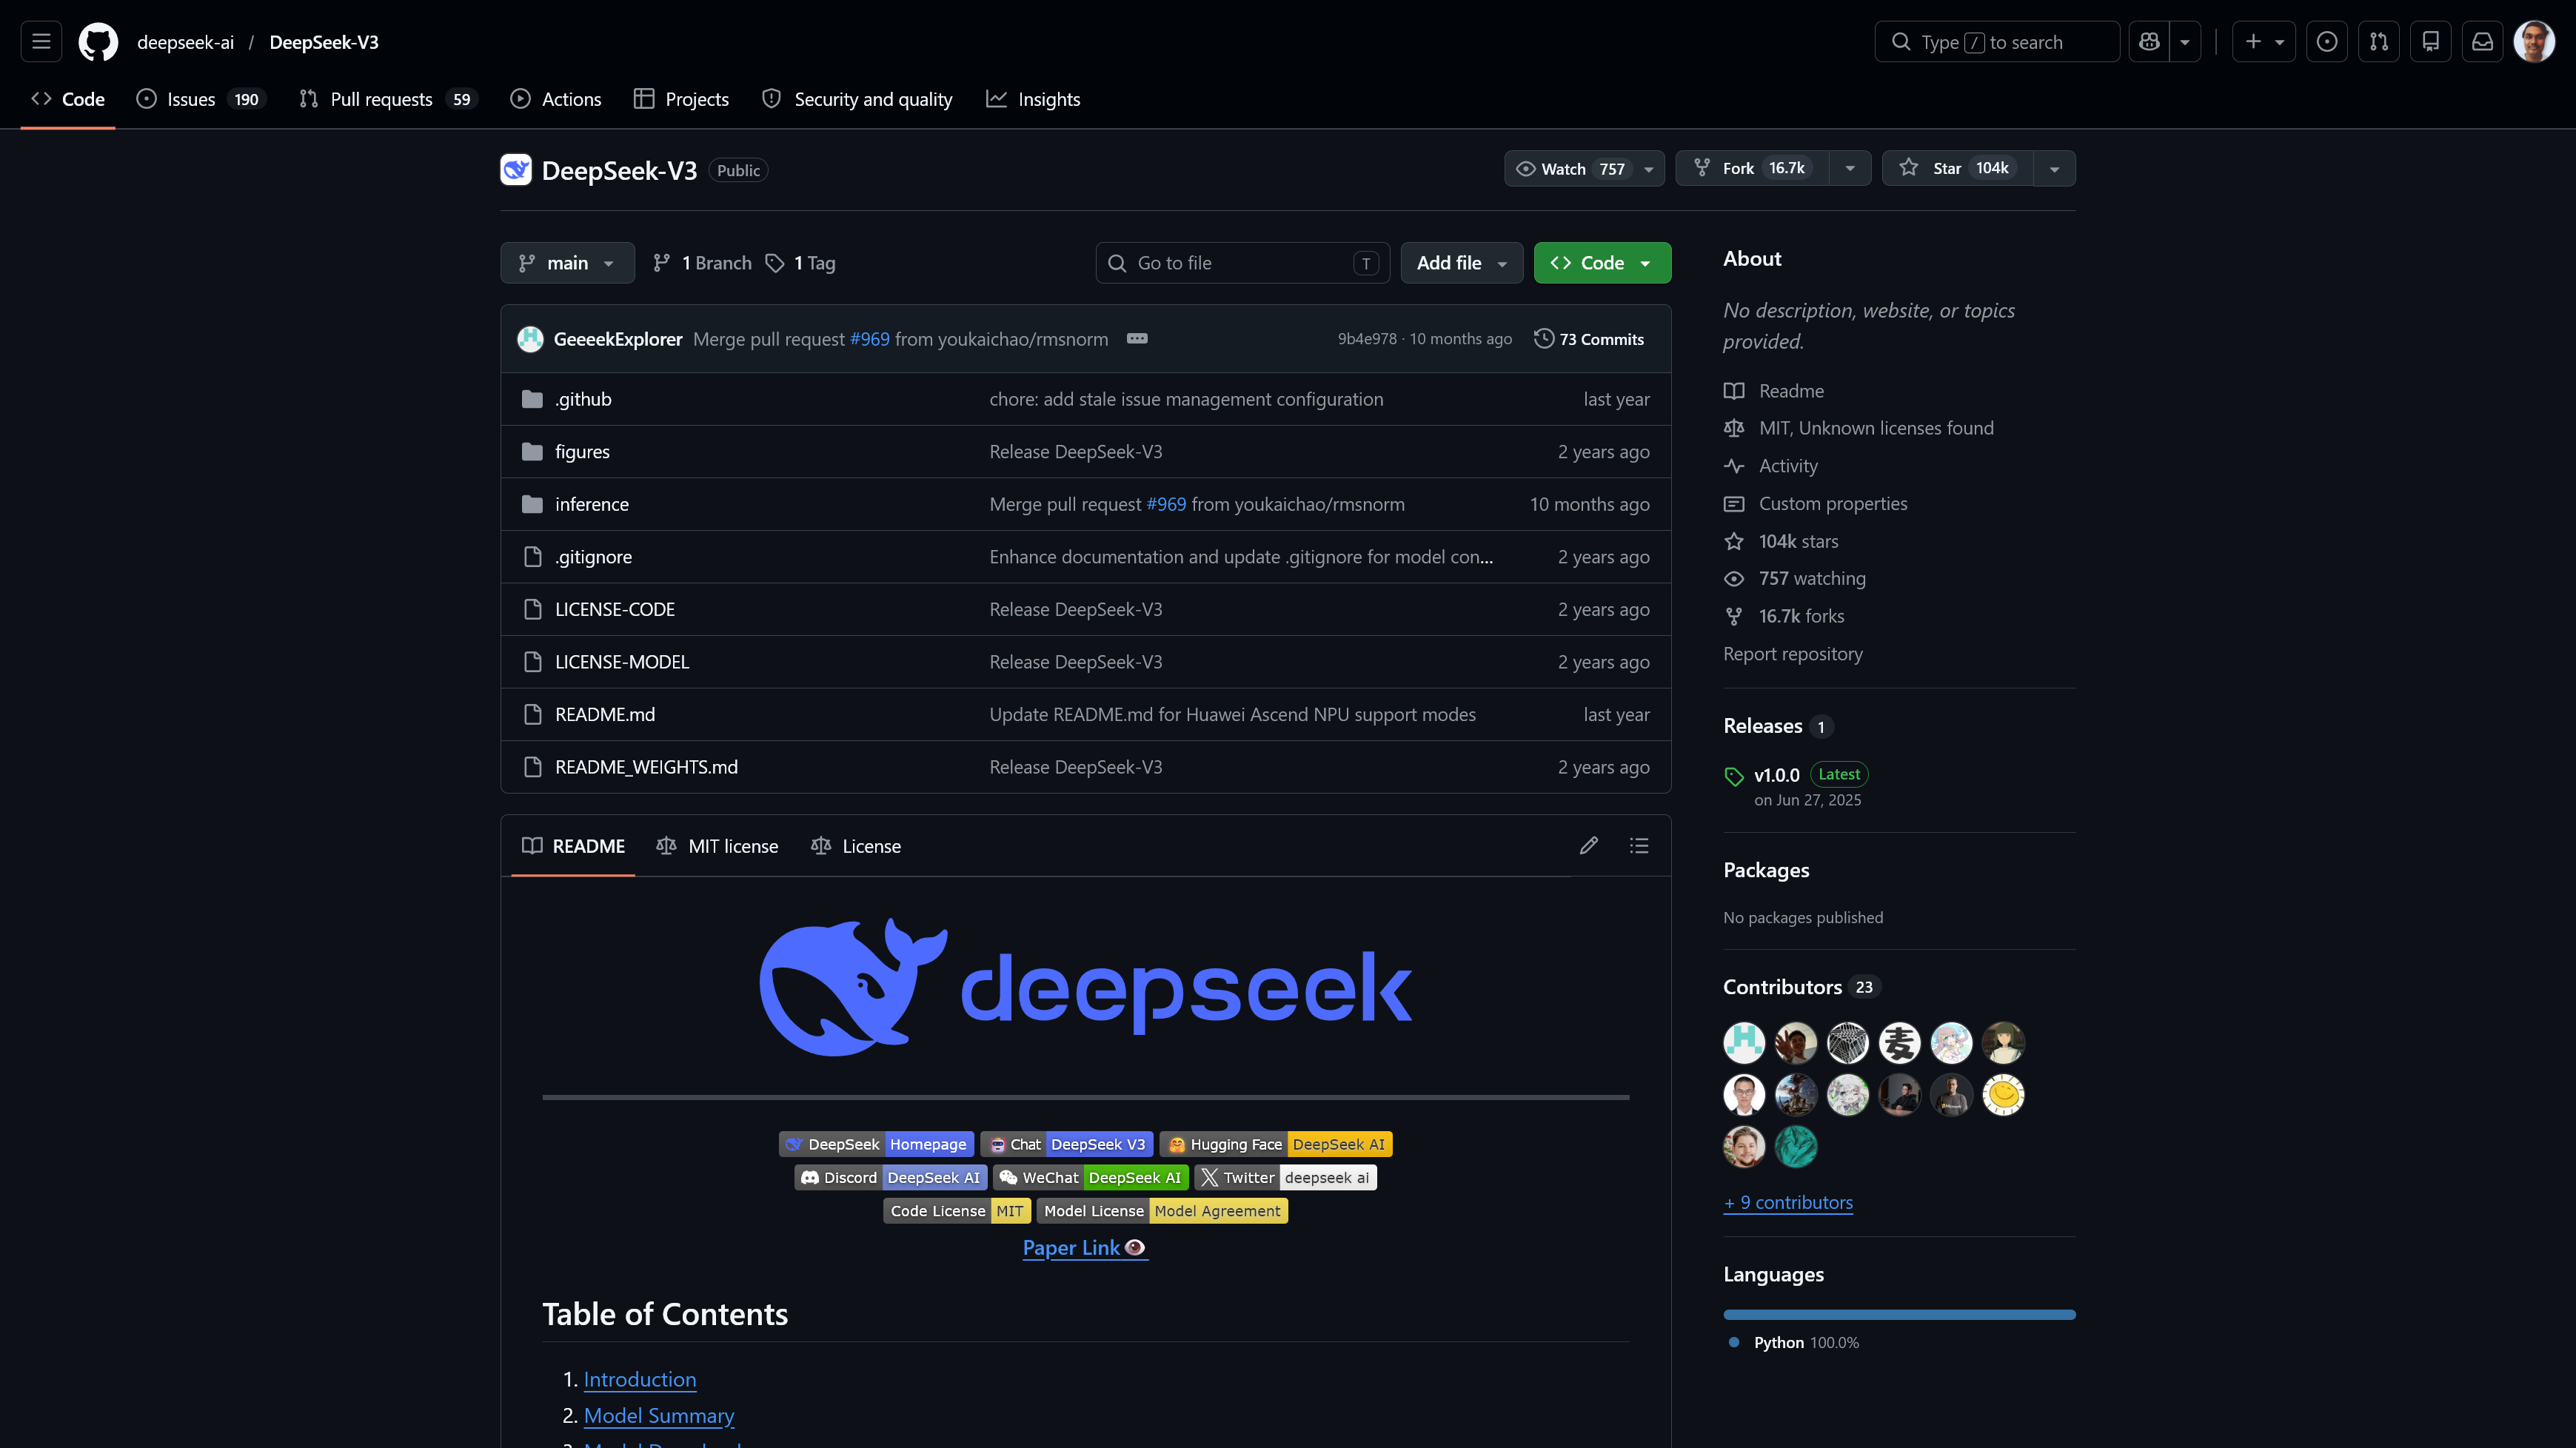2576x1448 pixels.
Task: Open the Model Summary contents link
Action: [659, 1415]
